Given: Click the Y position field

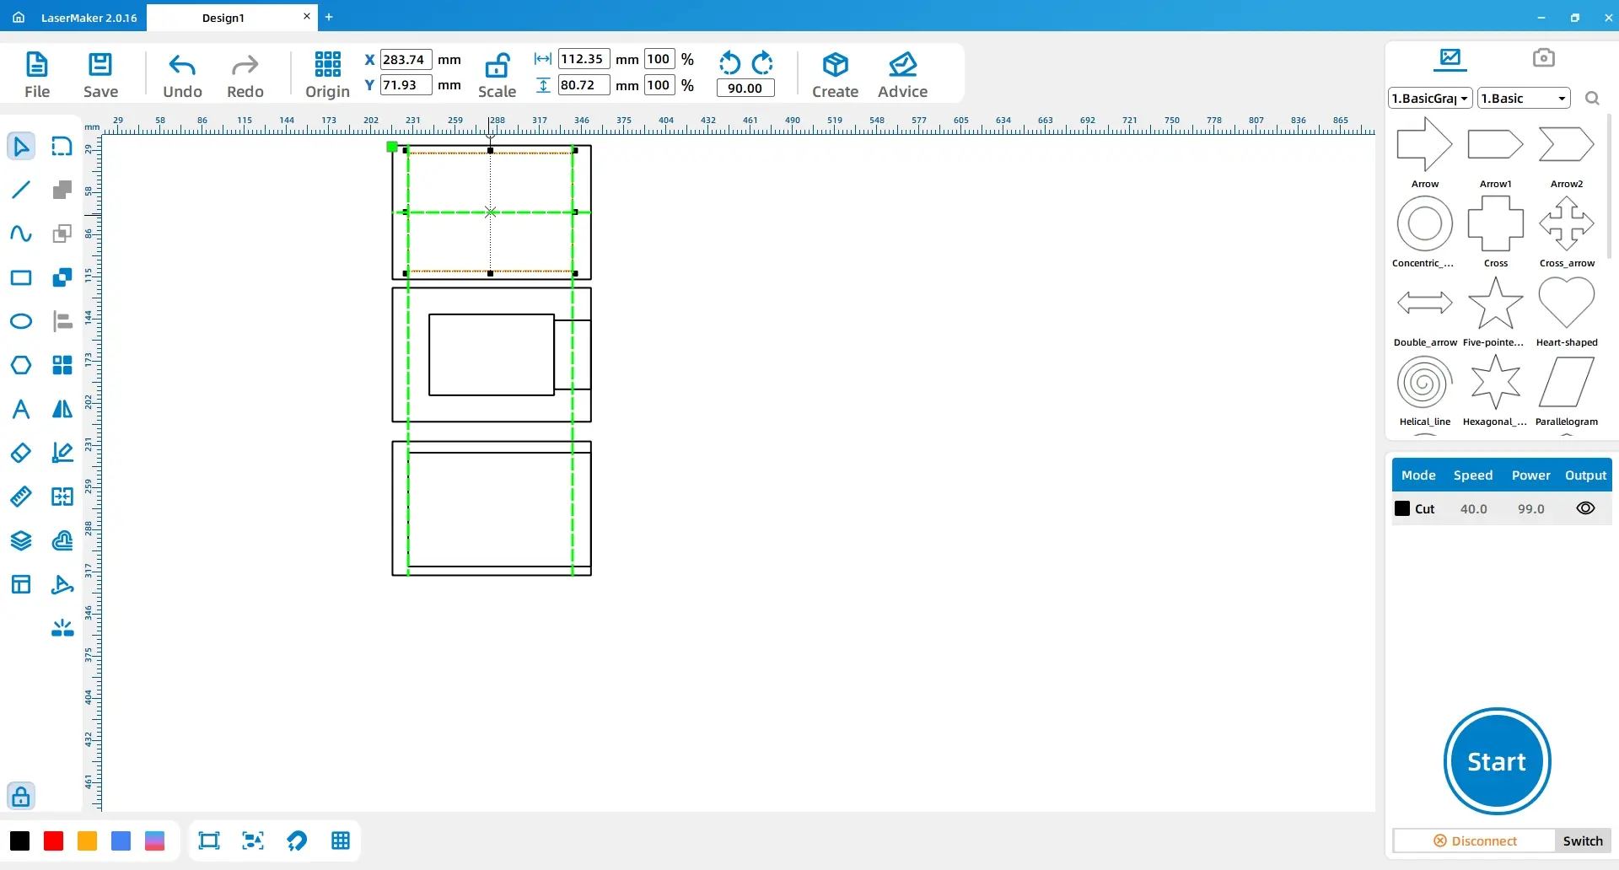Looking at the screenshot, I should 406,85.
